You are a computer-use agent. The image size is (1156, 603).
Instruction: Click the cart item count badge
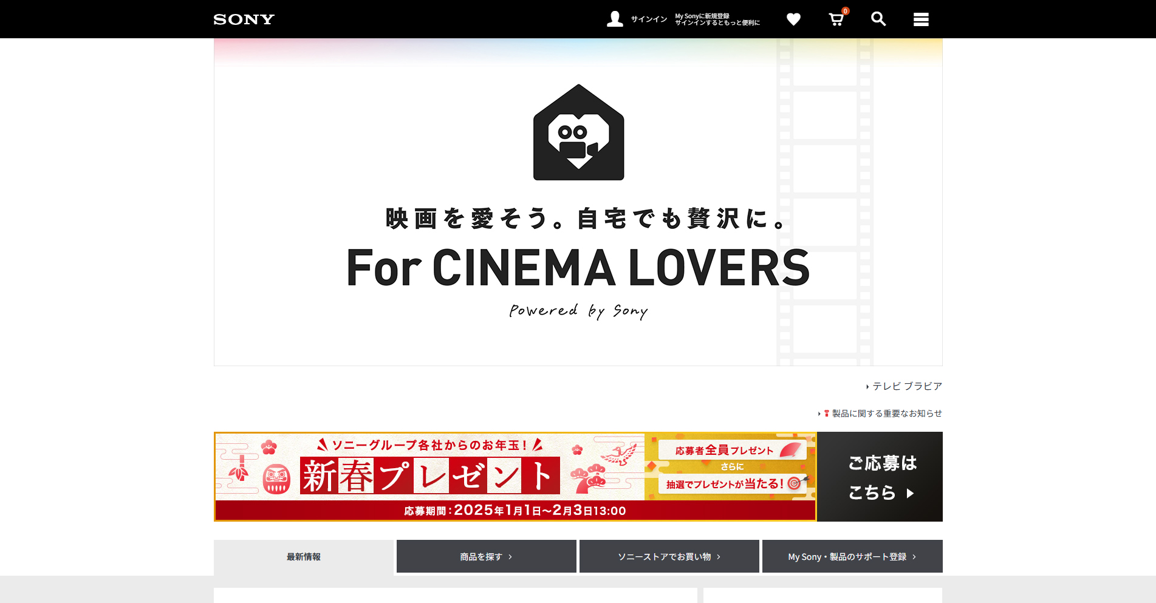[845, 10]
